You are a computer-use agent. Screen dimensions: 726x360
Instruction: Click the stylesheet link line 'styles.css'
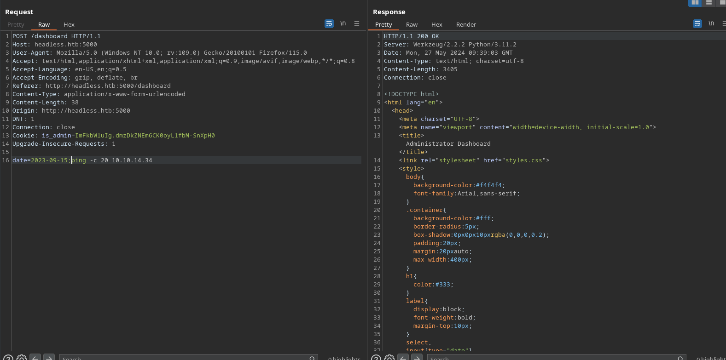[x=474, y=160]
